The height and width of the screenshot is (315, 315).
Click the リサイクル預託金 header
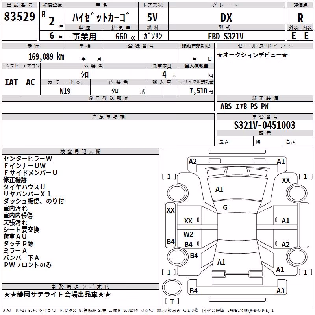pyautogui.click(x=196, y=82)
